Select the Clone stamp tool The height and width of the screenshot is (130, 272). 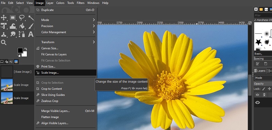(x=4, y=34)
